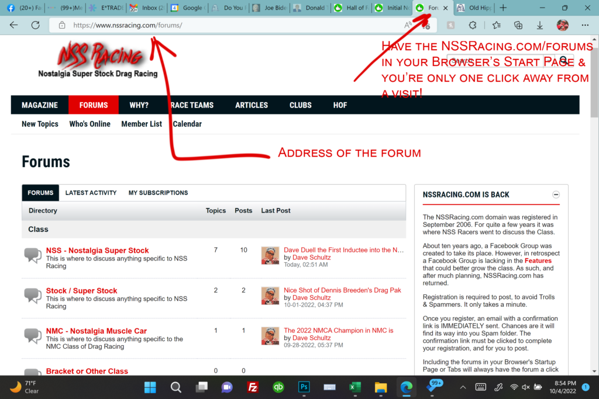Open the browser profile avatar
The width and height of the screenshot is (599, 399).
click(x=562, y=25)
